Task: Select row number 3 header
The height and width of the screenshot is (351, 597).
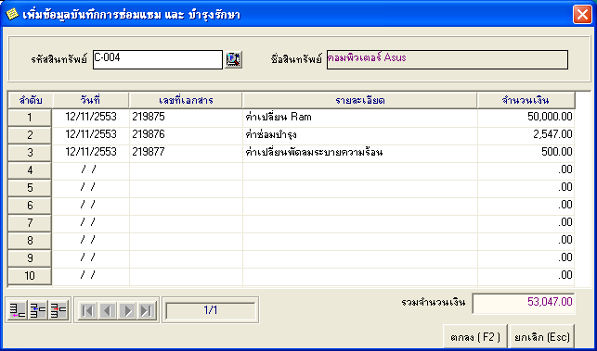Action: tap(30, 153)
